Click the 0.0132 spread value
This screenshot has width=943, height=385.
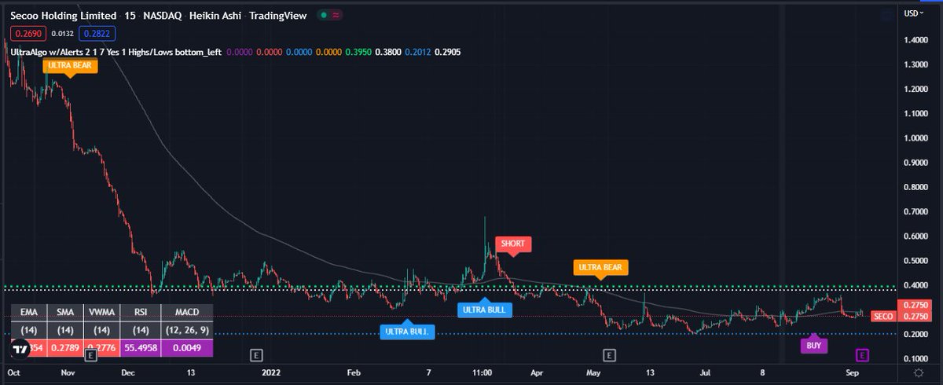point(63,34)
